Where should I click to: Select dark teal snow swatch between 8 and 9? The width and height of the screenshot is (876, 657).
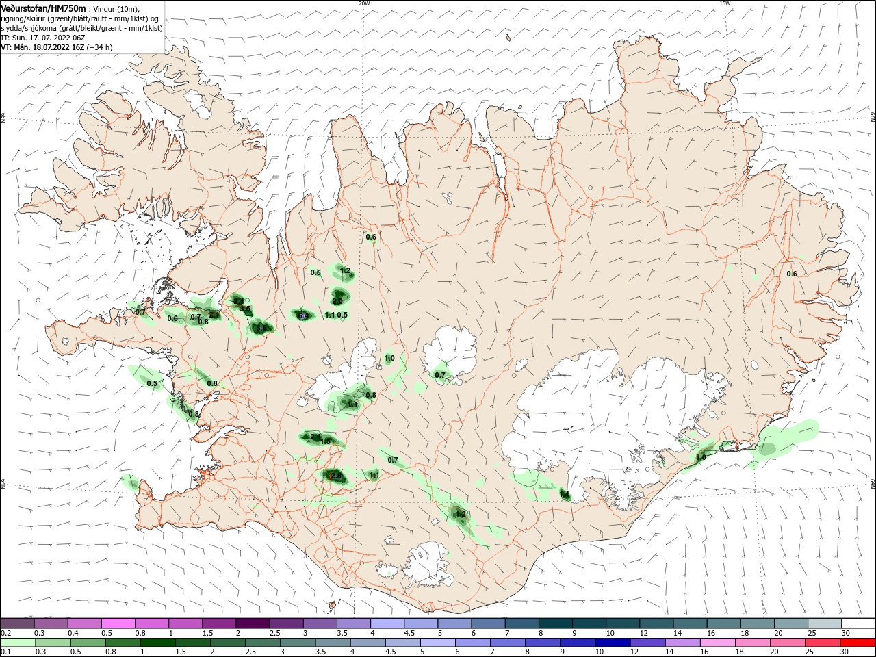(x=554, y=623)
